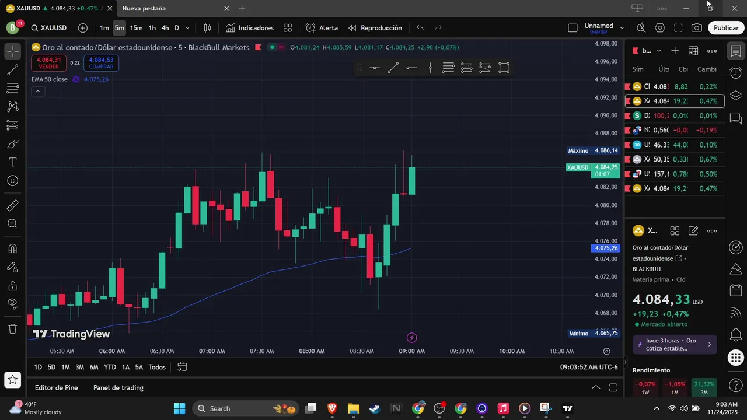Screen dimensions: 747x420
Task: Select the trend line drawing tool
Action: point(12,70)
